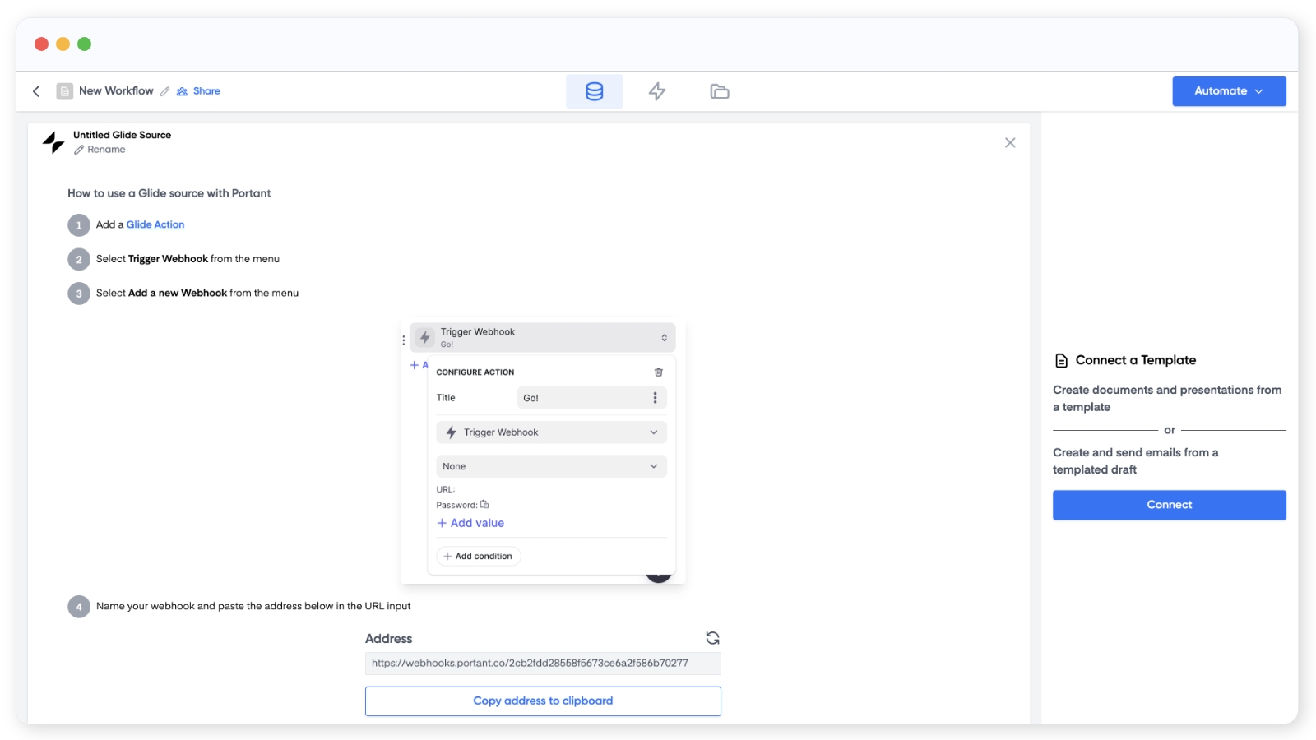Close the Glide source panel
Viewport: 1316px width, 740px height.
coord(1010,143)
